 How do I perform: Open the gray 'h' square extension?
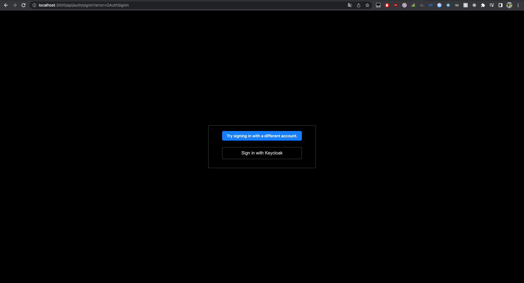click(466, 5)
